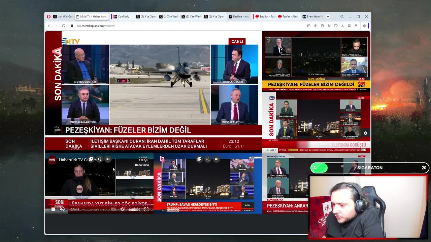Pause the Habertürk YouTube stream
Viewport: 431px width, 242px height.
pyautogui.click(x=53, y=209)
